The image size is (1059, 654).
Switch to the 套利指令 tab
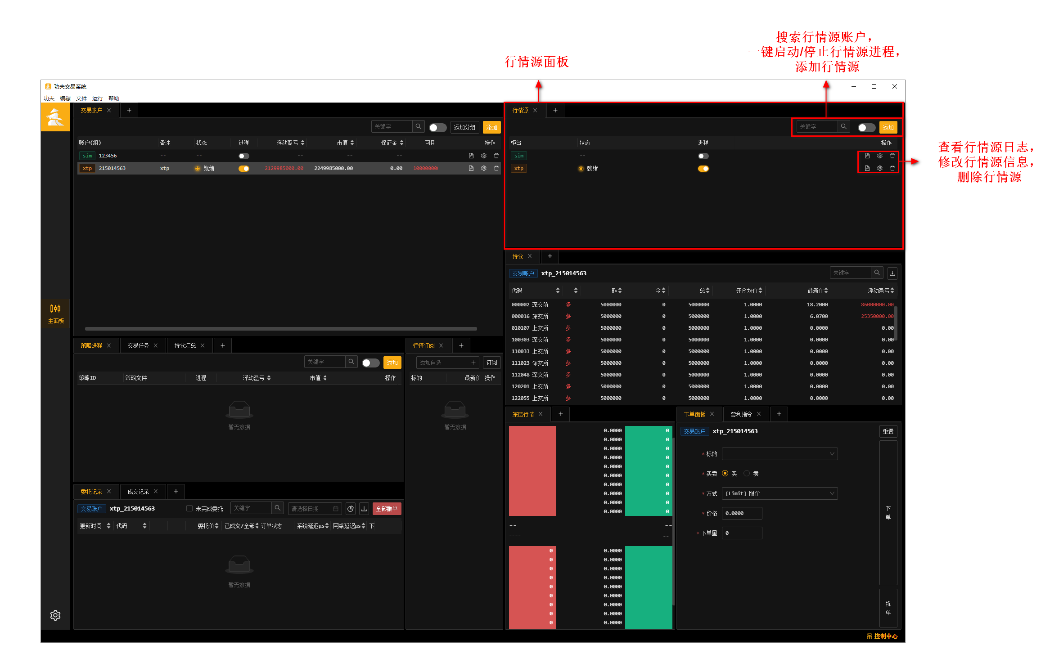742,414
